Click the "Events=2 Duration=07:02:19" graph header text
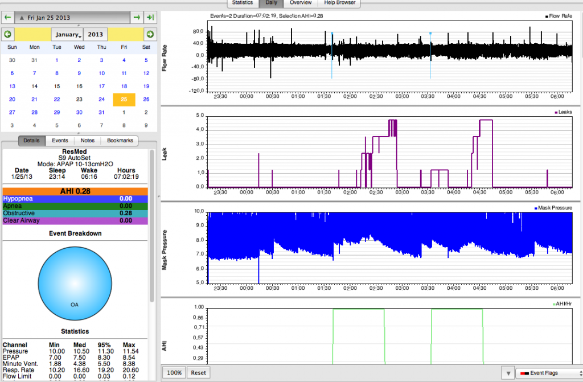The width and height of the screenshot is (583, 382). pos(266,16)
